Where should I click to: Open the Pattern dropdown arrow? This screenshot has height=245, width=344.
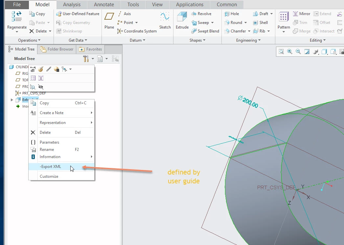[x=284, y=32]
